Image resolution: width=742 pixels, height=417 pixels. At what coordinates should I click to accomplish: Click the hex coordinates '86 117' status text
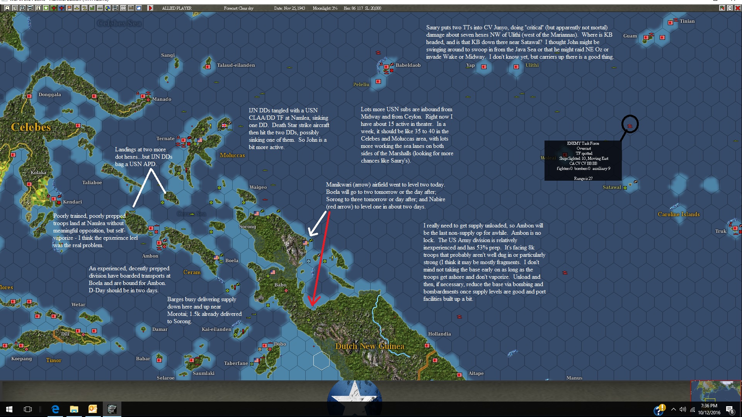[357, 8]
